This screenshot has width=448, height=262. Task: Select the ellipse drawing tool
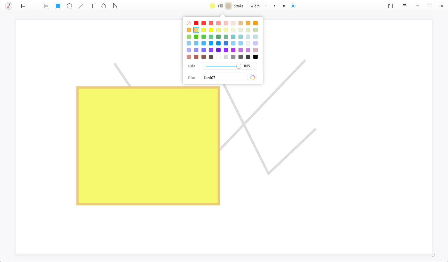click(x=69, y=6)
